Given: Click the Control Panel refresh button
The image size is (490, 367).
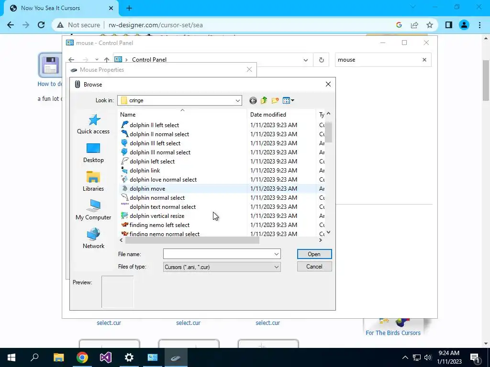Looking at the screenshot, I should click(x=321, y=60).
